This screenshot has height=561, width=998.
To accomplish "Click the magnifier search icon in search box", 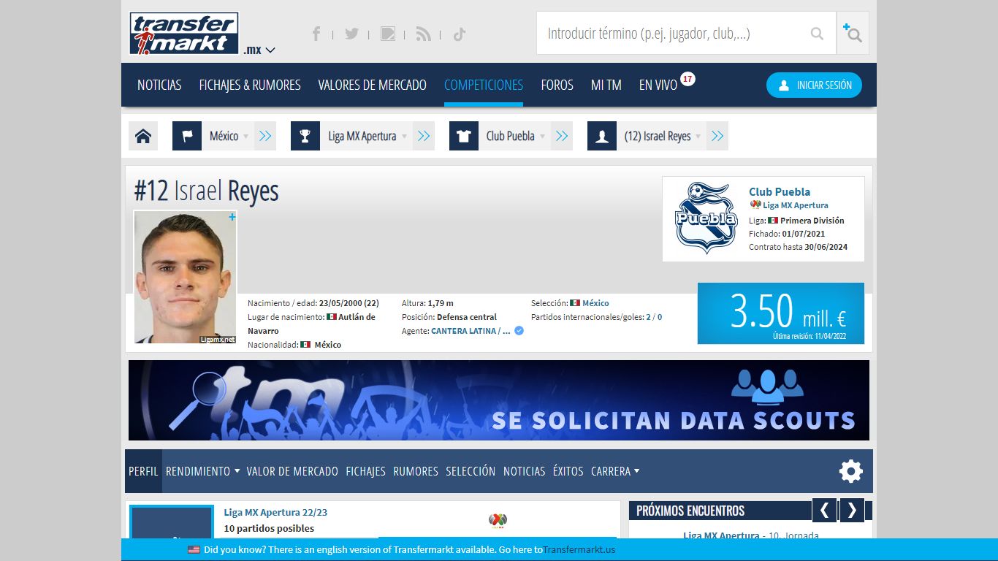I will pos(817,34).
